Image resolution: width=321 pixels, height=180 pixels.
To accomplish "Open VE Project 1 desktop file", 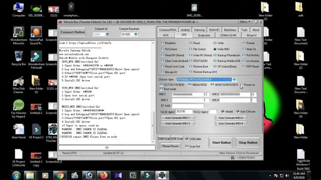I will tap(36, 131).
